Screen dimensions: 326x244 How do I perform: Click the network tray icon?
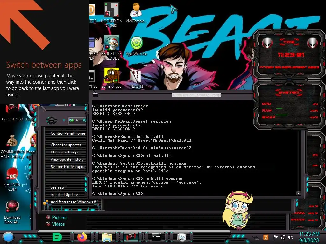[x=283, y=237]
